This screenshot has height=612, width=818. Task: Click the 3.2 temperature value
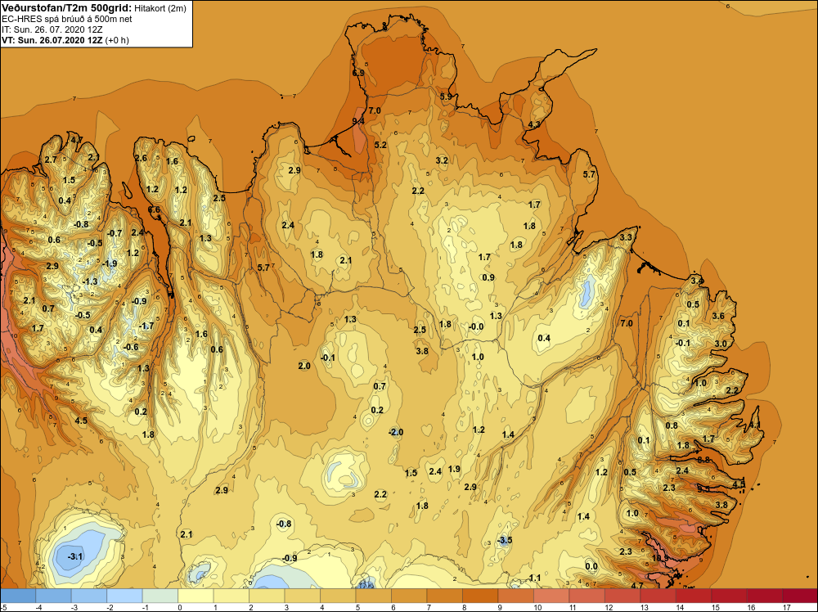pos(442,160)
